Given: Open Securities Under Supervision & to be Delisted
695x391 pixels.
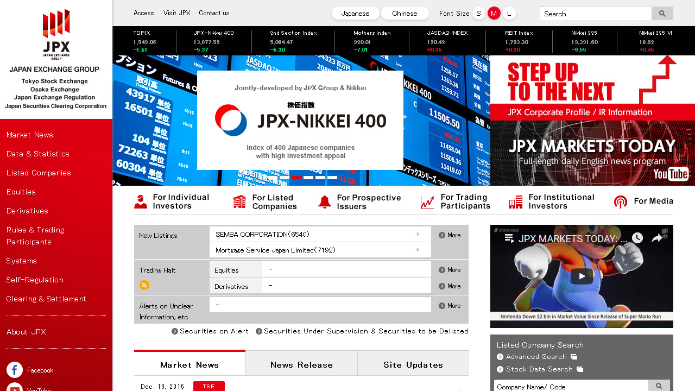Looking at the screenshot, I should pyautogui.click(x=362, y=331).
